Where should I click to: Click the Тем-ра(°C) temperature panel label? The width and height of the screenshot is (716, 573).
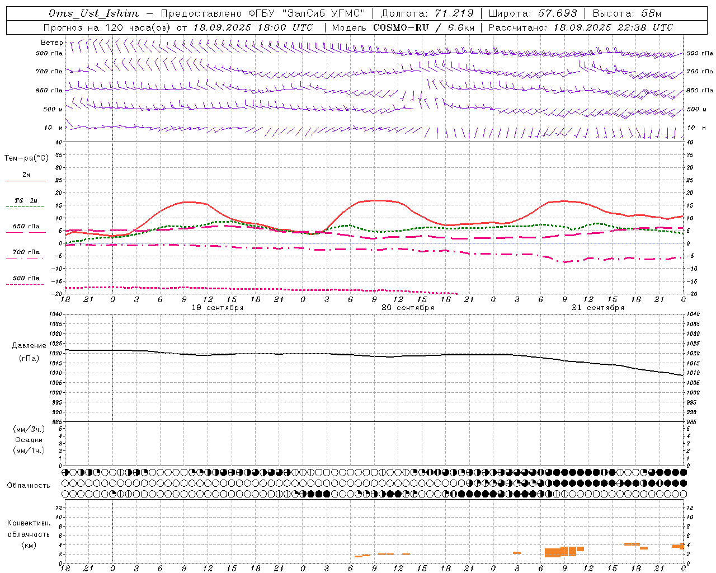(26, 158)
